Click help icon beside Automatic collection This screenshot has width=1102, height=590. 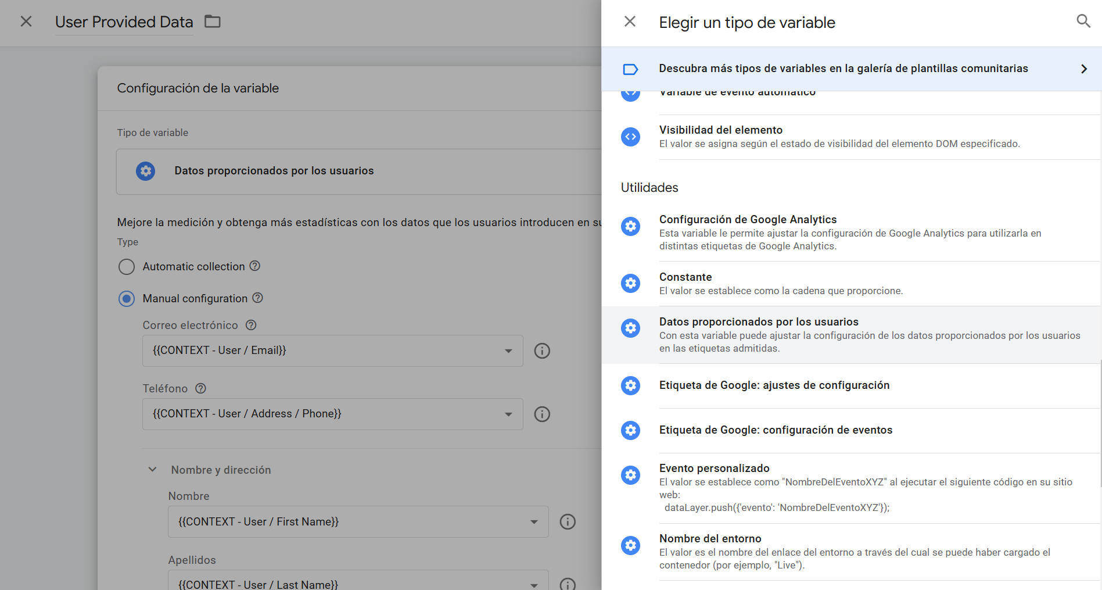(254, 266)
